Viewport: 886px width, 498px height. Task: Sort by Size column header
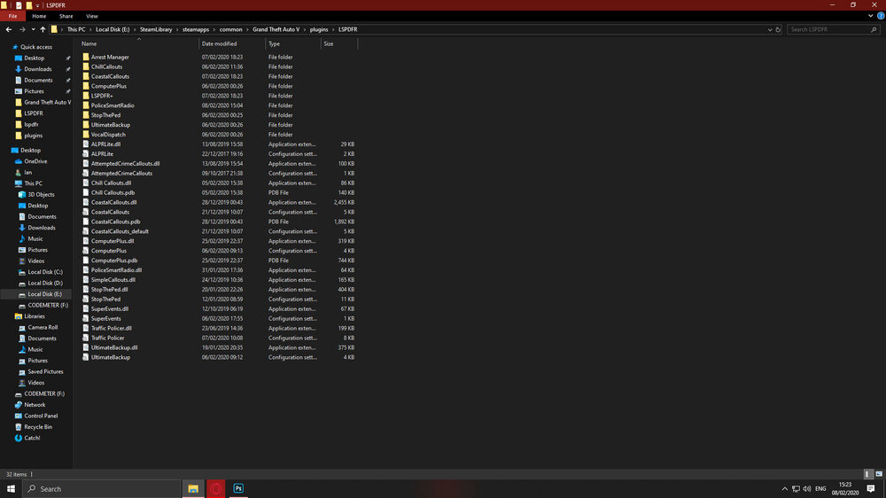pyautogui.click(x=329, y=43)
